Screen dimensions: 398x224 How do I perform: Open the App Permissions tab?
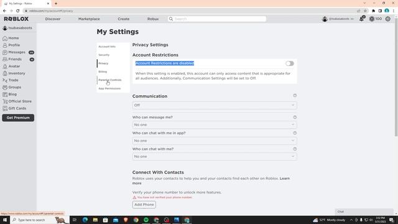click(x=109, y=88)
